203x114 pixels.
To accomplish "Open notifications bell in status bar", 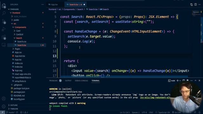I will click(x=200, y=112).
